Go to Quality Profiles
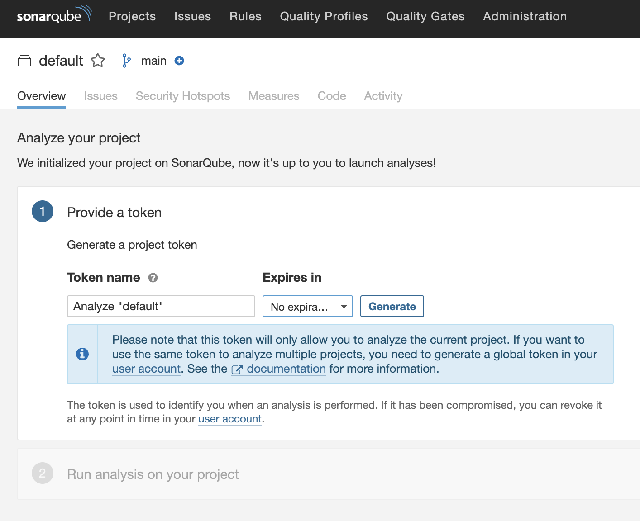This screenshot has width=640, height=521. [324, 16]
